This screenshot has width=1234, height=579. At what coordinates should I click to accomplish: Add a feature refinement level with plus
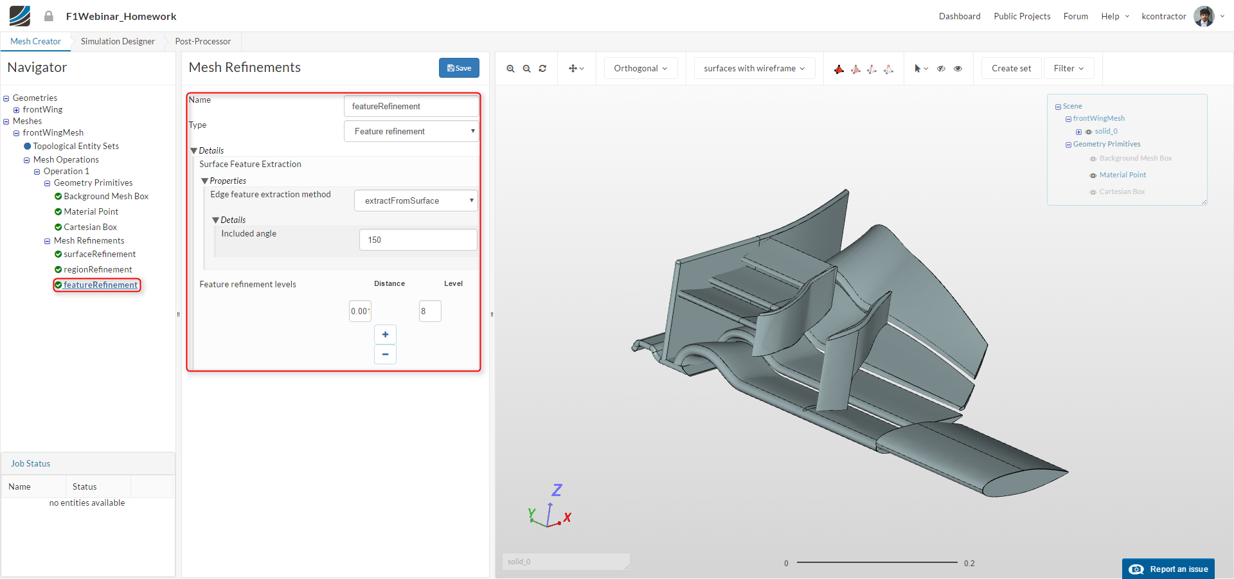[x=385, y=334]
